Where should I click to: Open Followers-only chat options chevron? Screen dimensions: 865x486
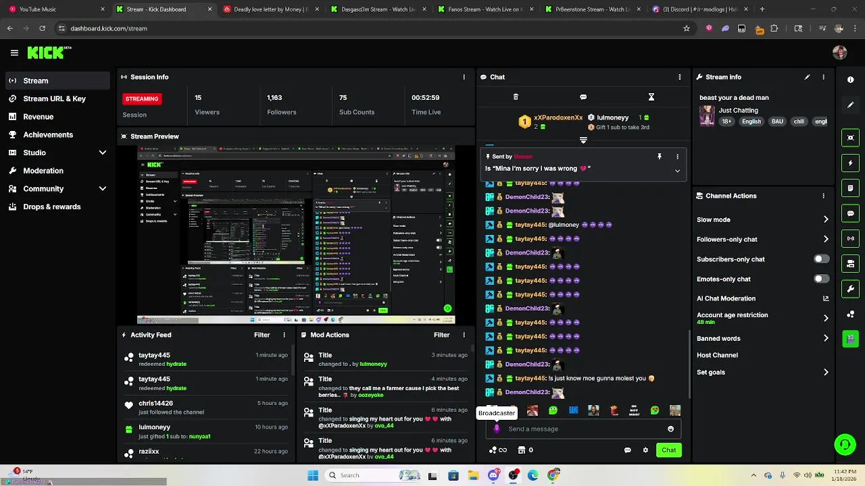(x=826, y=239)
